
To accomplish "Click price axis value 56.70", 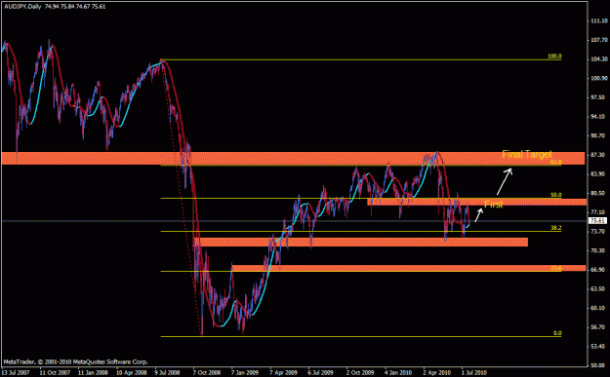I will [x=599, y=327].
